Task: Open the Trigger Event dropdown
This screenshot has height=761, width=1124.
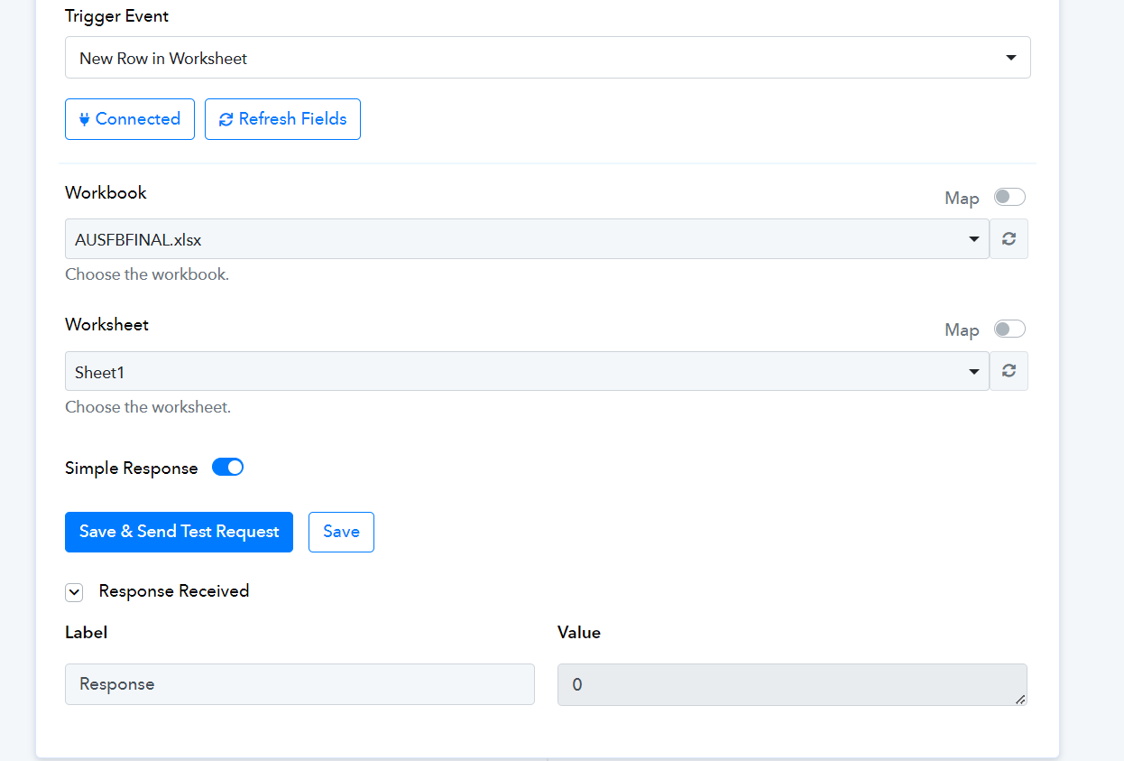Action: click(x=548, y=58)
